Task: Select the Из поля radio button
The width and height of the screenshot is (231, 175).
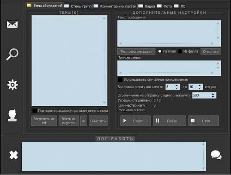Action: coord(160,51)
